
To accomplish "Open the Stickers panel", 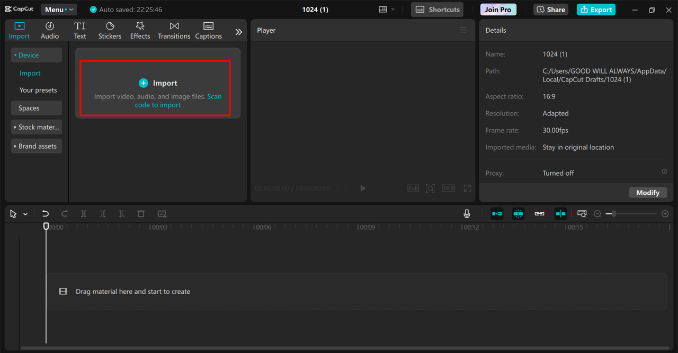I will coord(110,31).
